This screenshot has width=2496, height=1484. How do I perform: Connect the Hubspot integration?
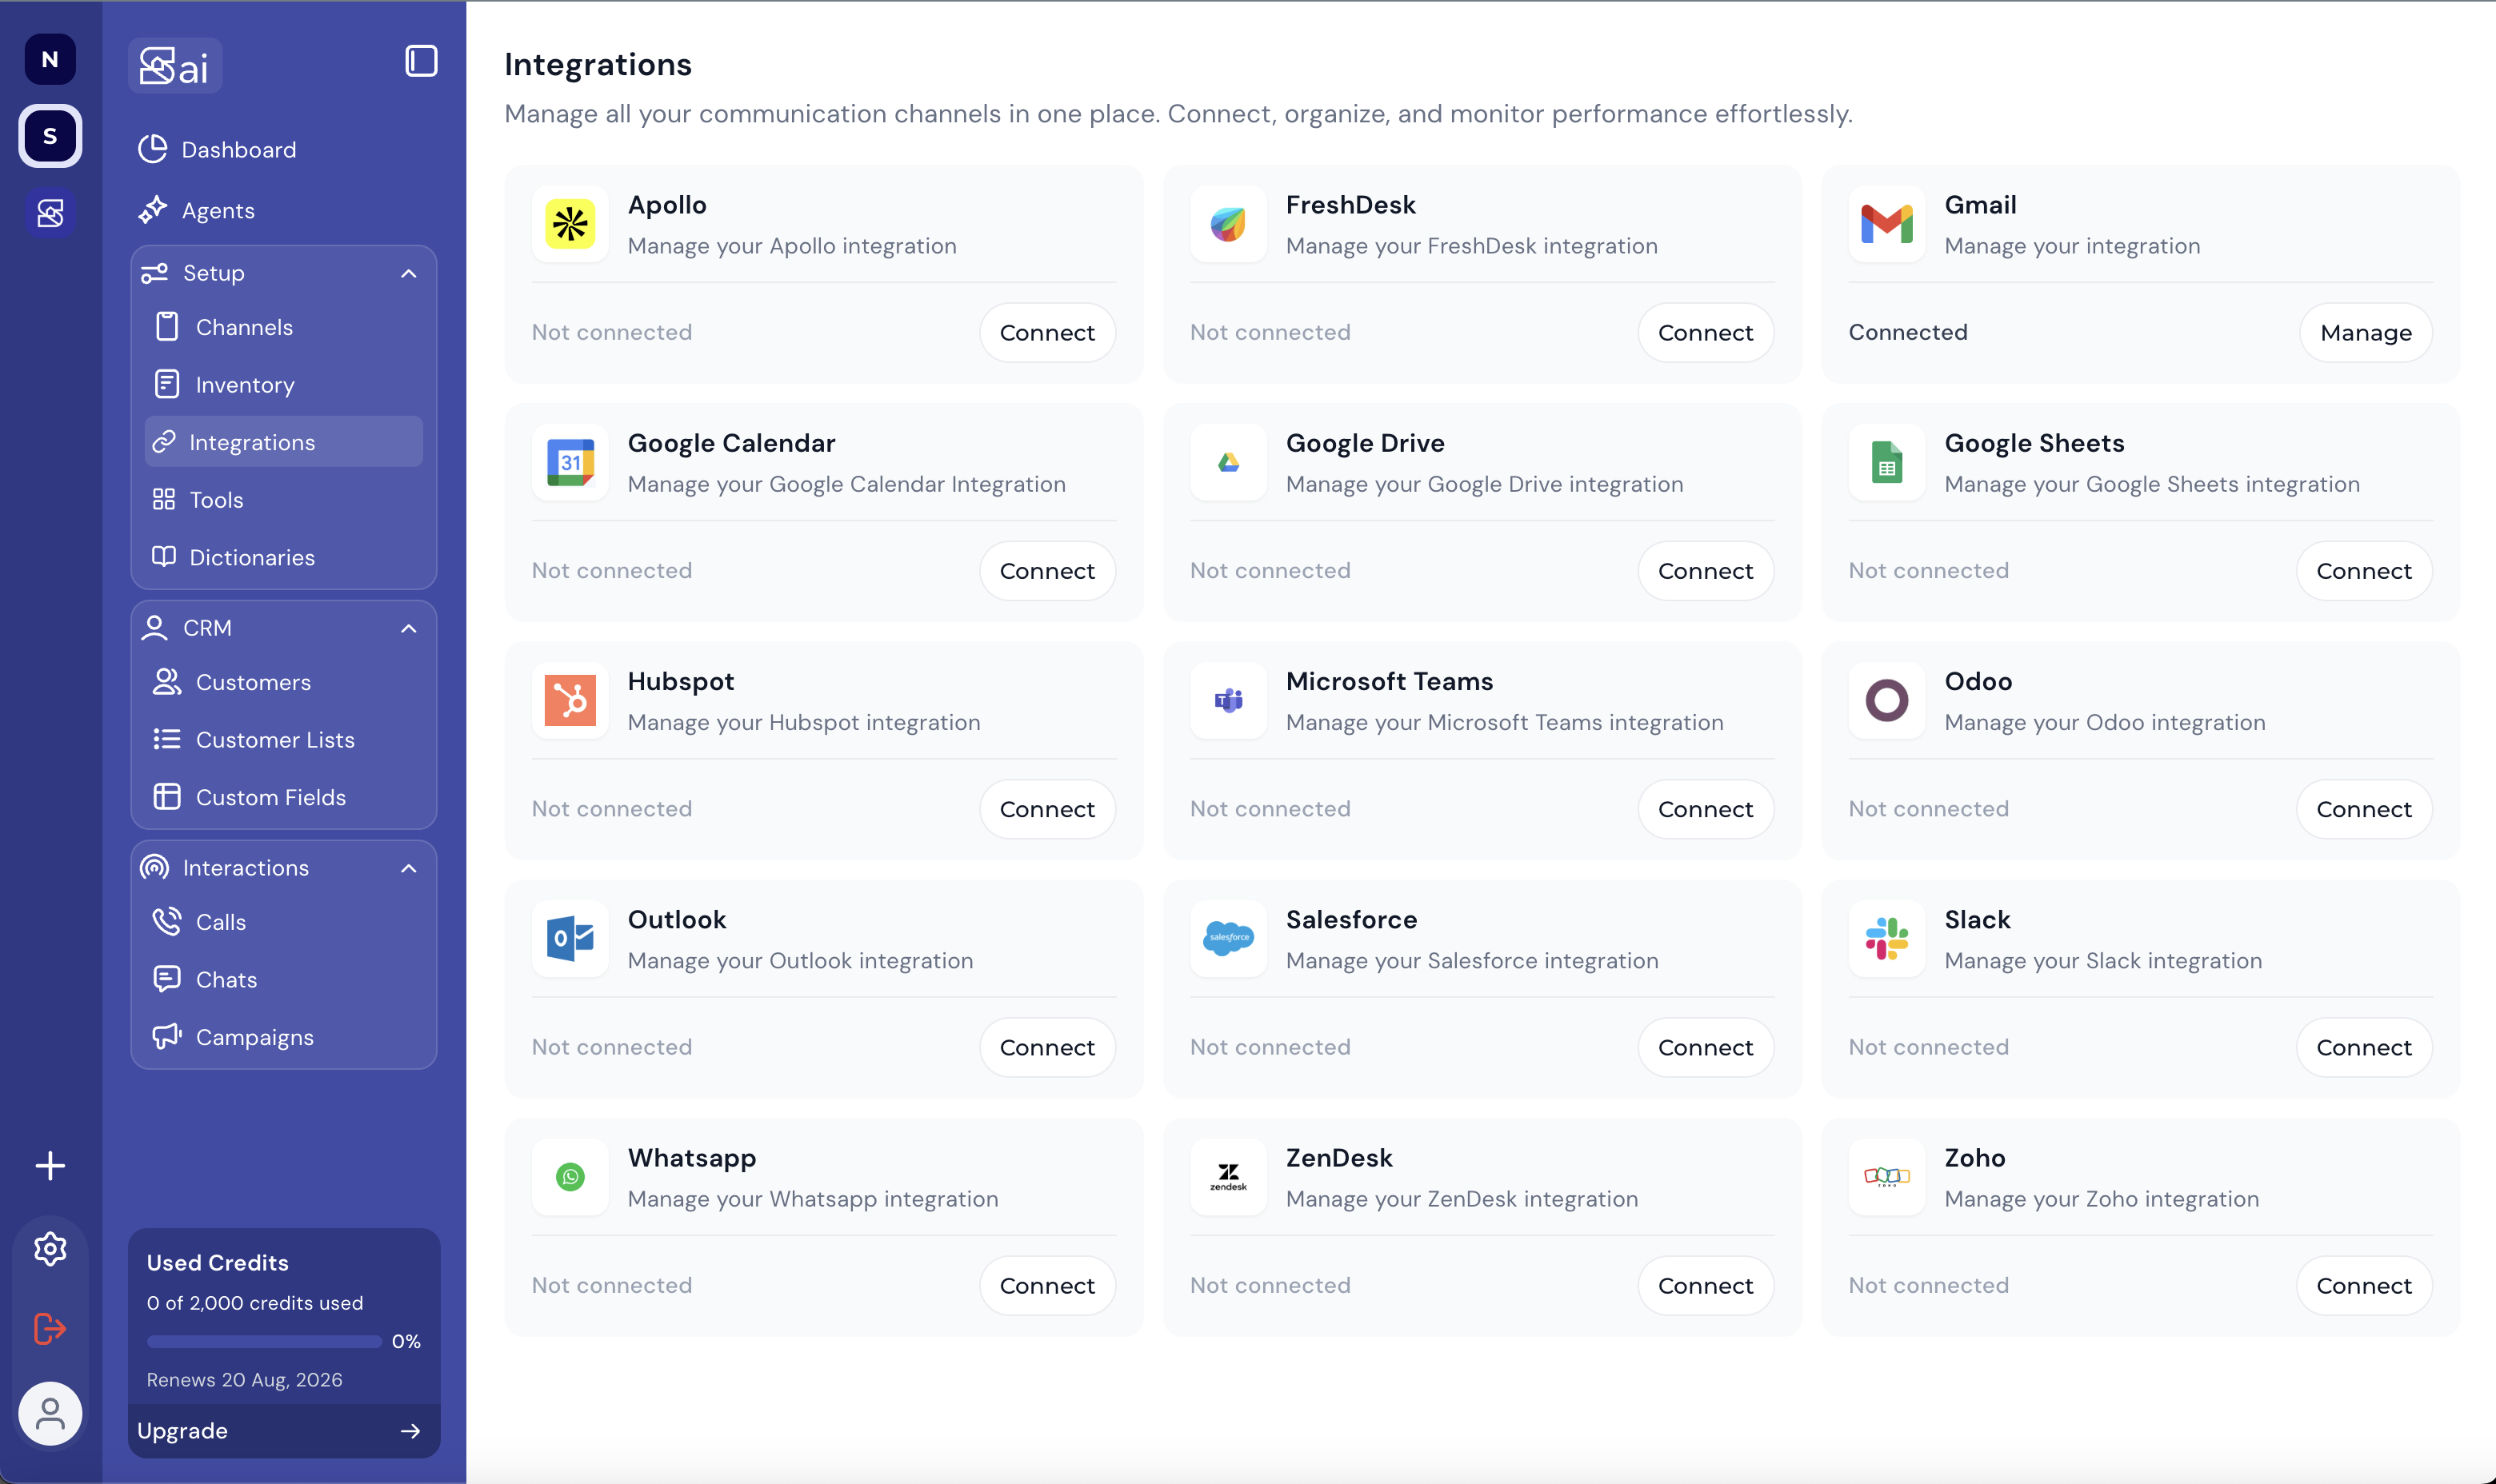click(1046, 808)
